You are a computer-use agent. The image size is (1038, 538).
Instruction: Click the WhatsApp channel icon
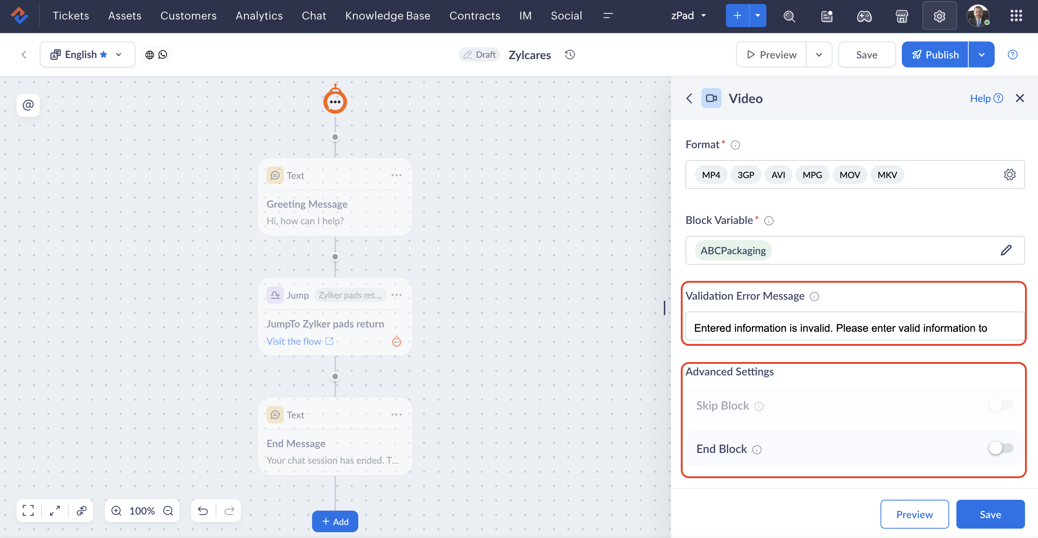(x=163, y=54)
